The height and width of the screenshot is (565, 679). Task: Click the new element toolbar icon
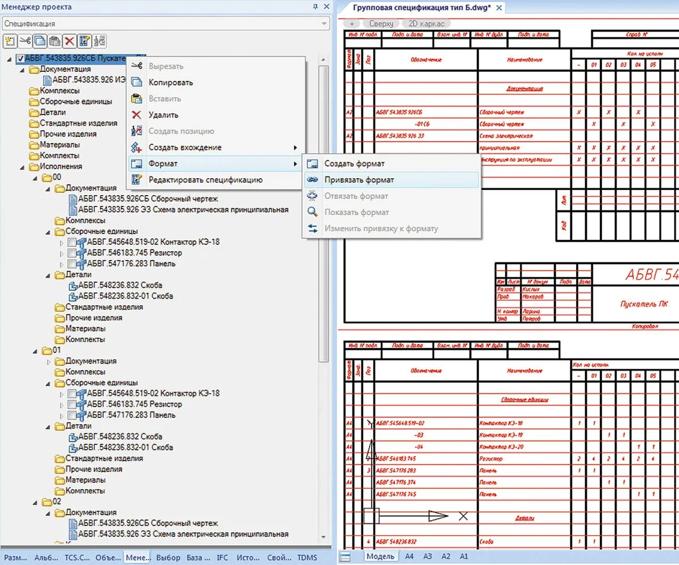click(x=10, y=41)
